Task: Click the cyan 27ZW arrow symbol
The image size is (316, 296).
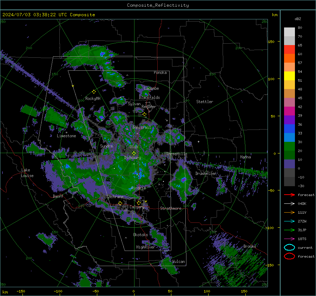Action: (289, 221)
